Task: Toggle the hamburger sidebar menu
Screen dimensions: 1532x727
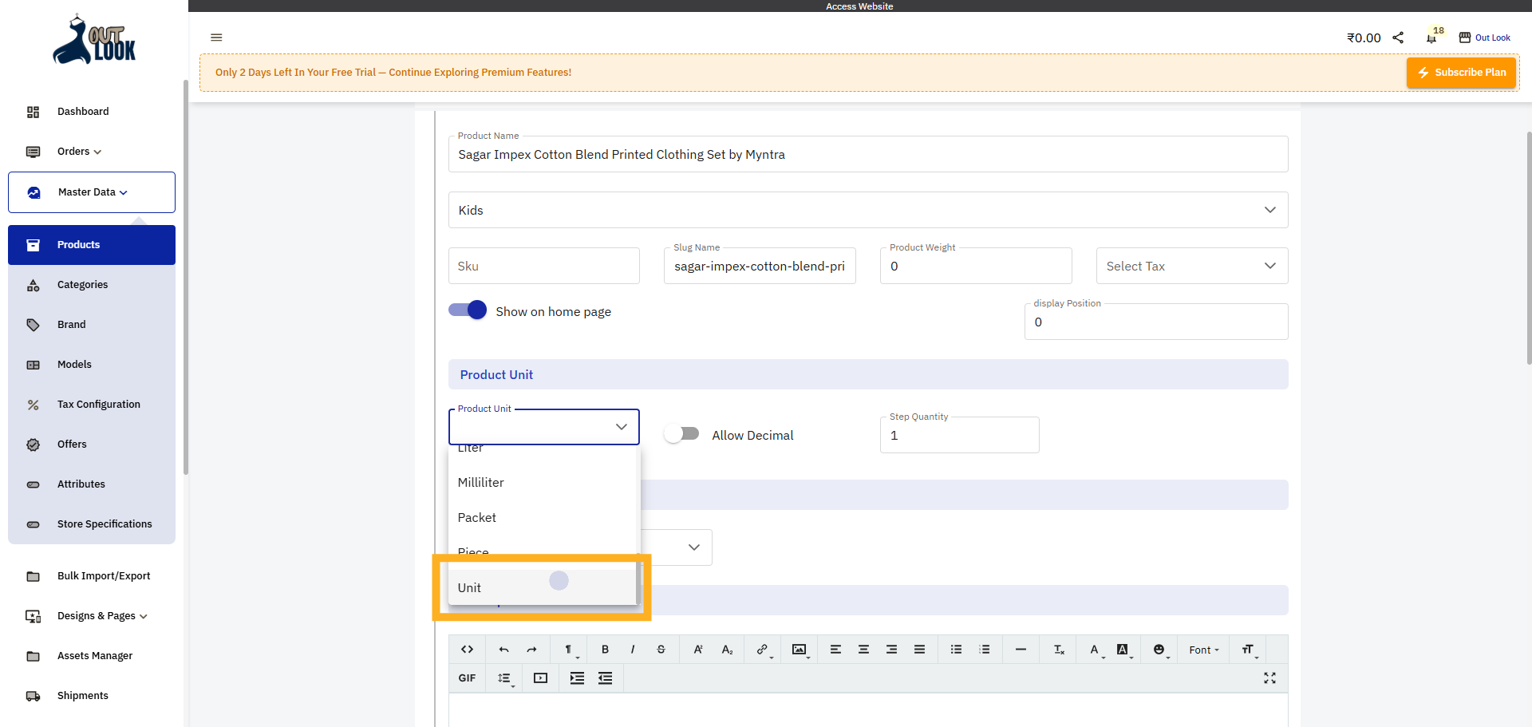Action: tap(216, 38)
